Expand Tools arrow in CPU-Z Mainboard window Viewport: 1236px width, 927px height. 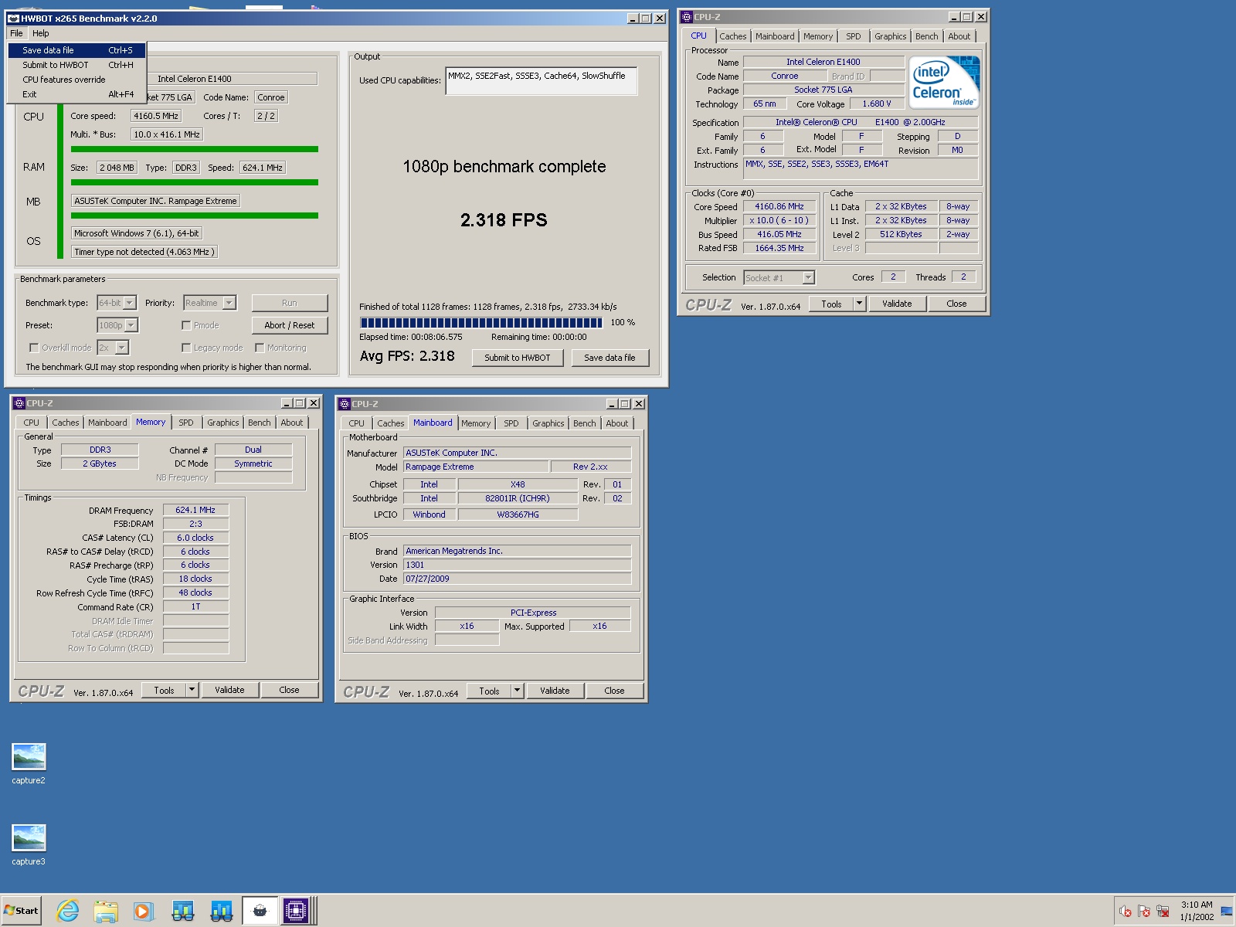click(518, 691)
